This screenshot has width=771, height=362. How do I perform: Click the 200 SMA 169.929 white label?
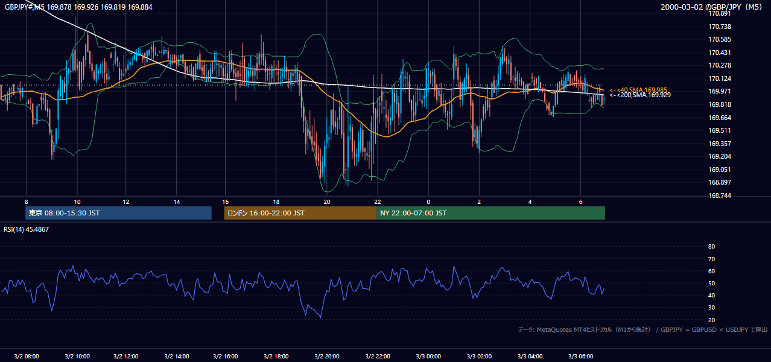(x=640, y=95)
